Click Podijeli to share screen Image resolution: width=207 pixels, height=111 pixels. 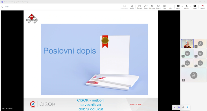(195, 6)
